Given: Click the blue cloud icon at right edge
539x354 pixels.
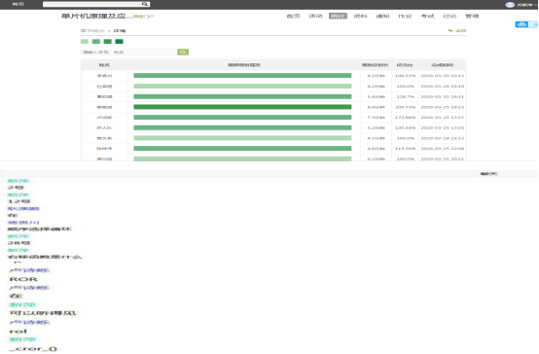Looking at the screenshot, I should (521, 24).
